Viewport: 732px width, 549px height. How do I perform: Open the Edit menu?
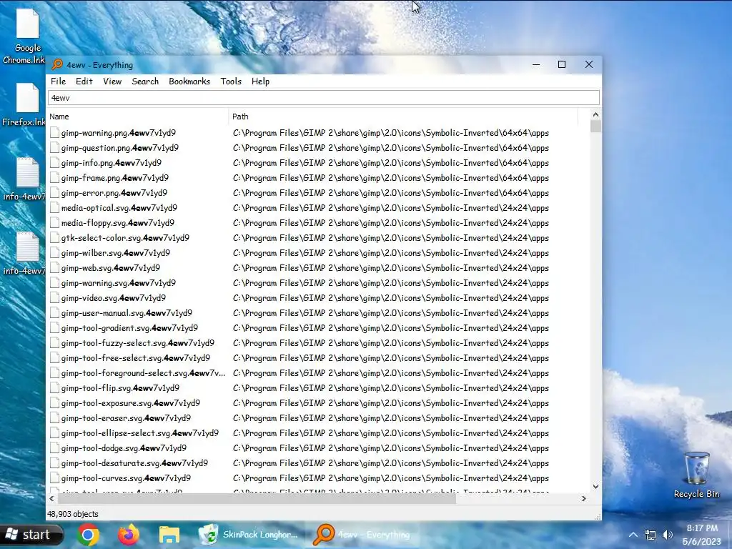84,81
